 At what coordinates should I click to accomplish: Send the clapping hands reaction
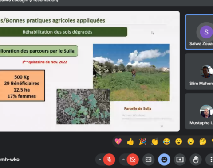pyautogui.click(x=154, y=141)
